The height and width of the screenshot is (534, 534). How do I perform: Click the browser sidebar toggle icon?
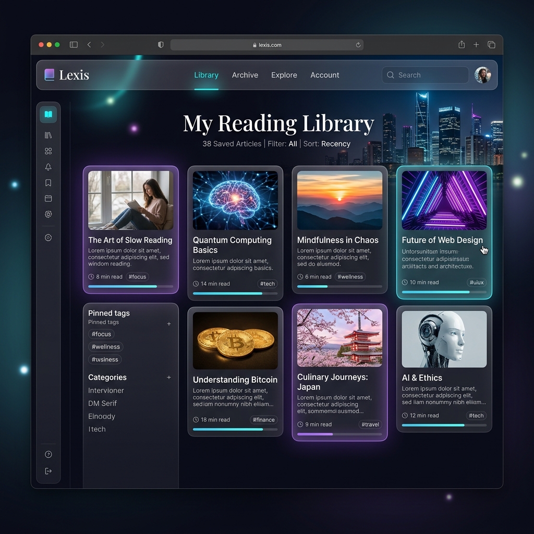(x=74, y=45)
